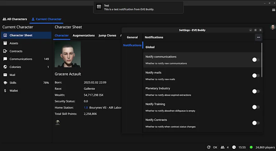276x151 pixels.
Task: Click the Contracts document icon
Action: coord(5,51)
